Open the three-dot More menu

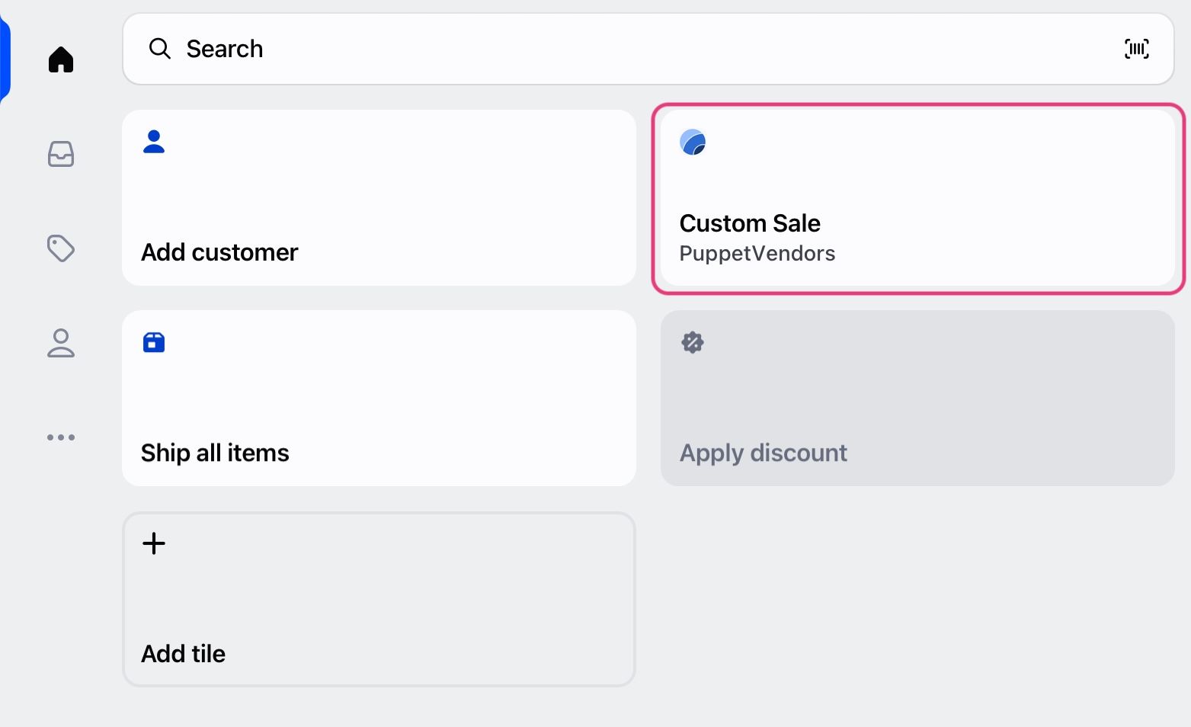pos(61,437)
